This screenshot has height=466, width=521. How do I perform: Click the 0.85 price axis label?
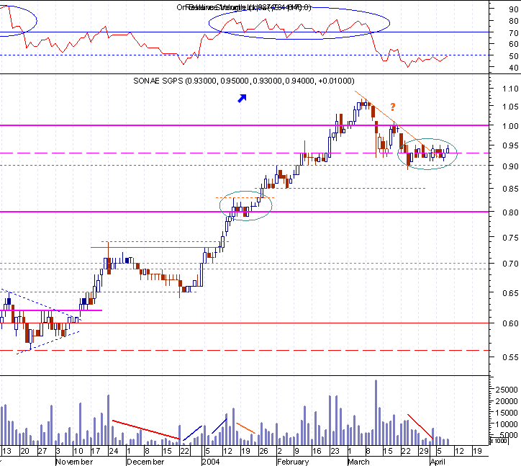(x=510, y=189)
